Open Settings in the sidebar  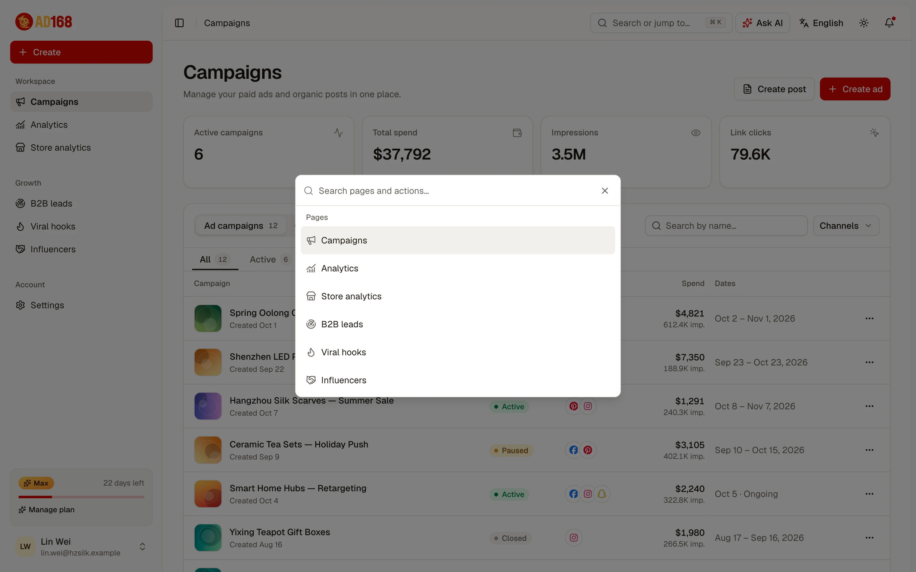click(x=81, y=305)
